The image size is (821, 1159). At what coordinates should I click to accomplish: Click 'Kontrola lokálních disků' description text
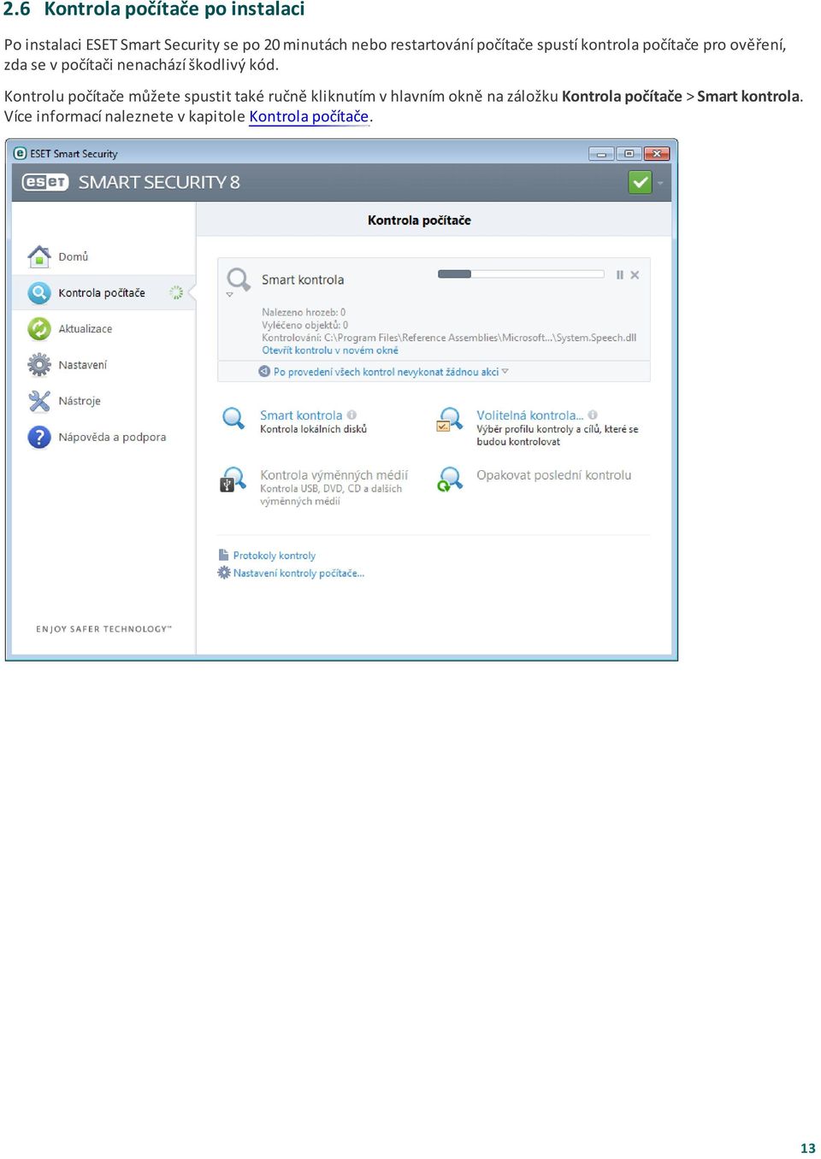(313, 429)
